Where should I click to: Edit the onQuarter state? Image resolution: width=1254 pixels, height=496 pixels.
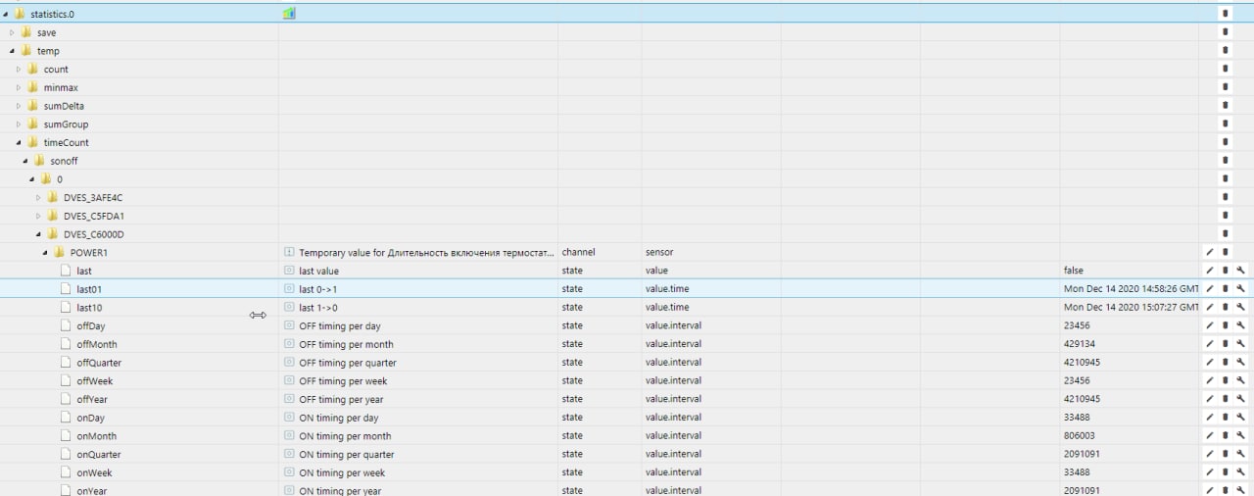[1210, 454]
